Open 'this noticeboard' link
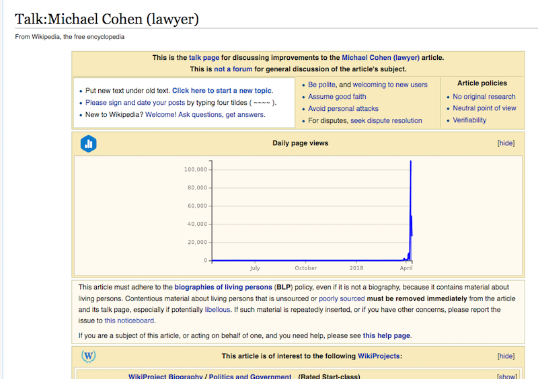The image size is (538, 379). pyautogui.click(x=129, y=321)
